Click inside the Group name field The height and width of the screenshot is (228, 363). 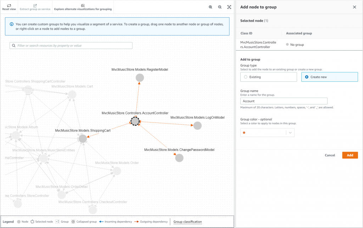coord(284,101)
